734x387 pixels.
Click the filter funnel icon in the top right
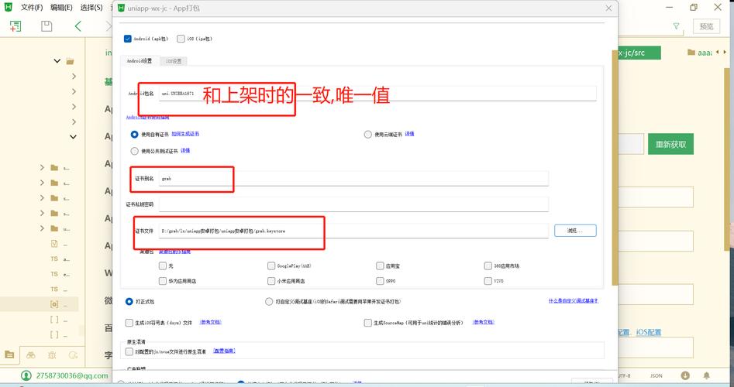pyautogui.click(x=676, y=26)
